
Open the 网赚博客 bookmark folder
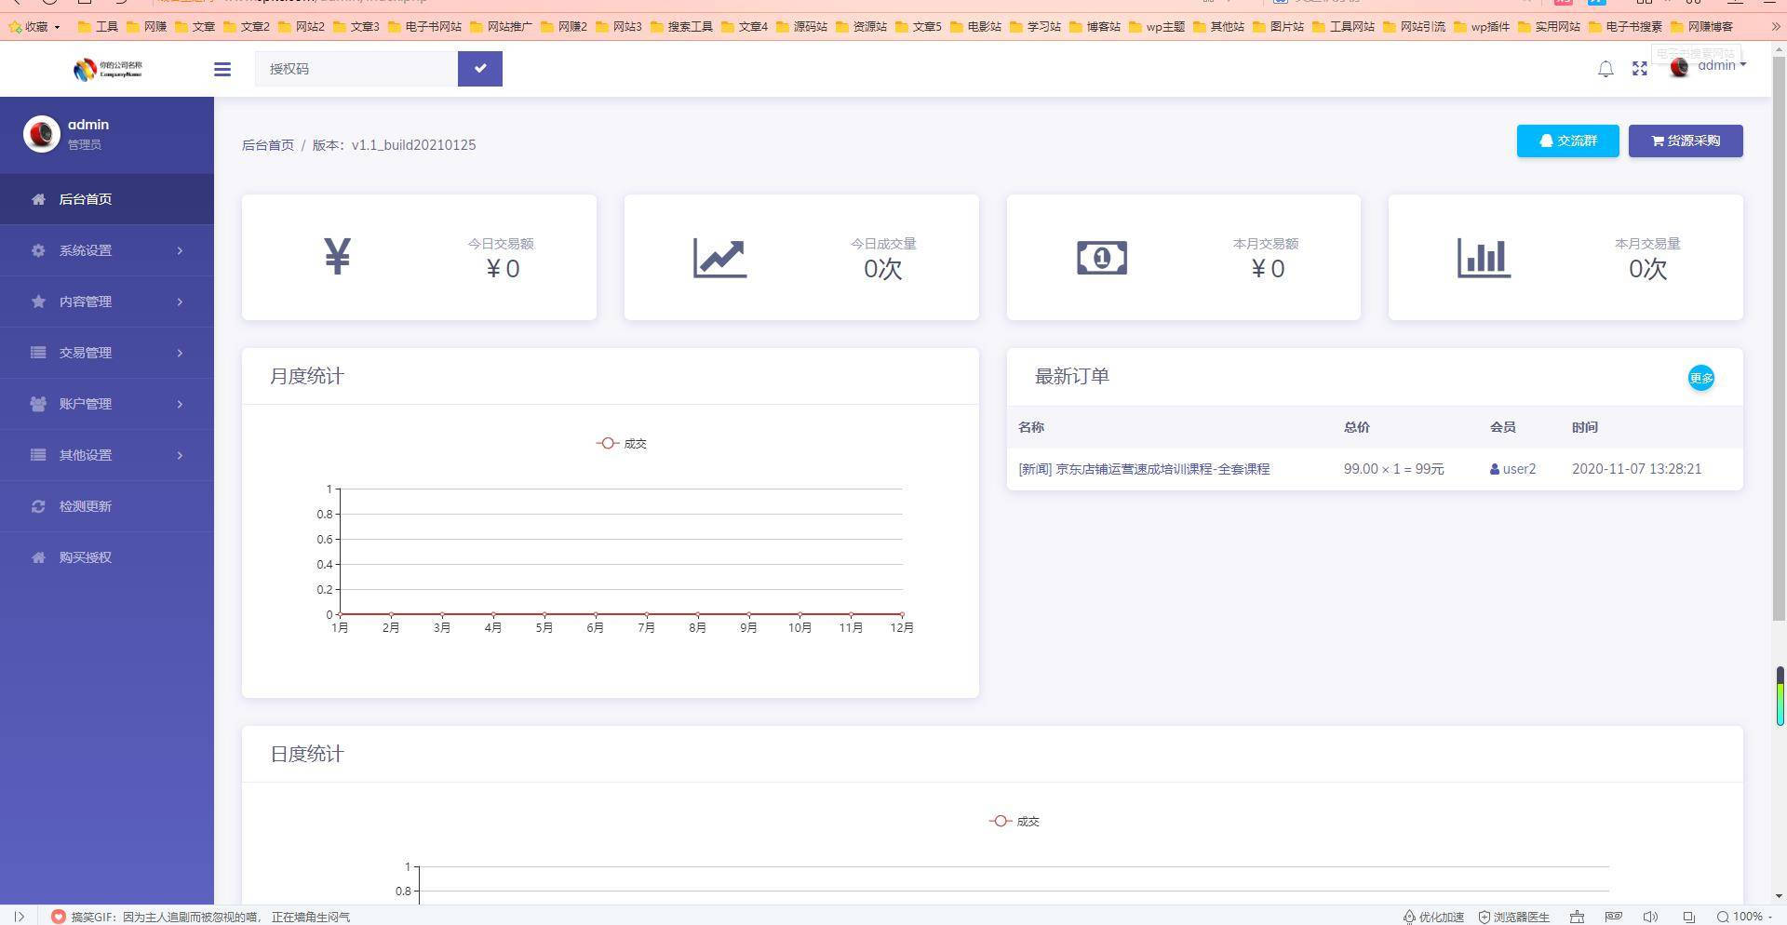(1702, 27)
